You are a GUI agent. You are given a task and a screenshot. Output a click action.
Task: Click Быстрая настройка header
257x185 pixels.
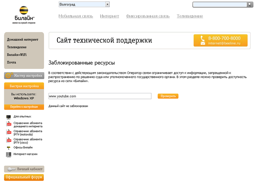coord(24,86)
